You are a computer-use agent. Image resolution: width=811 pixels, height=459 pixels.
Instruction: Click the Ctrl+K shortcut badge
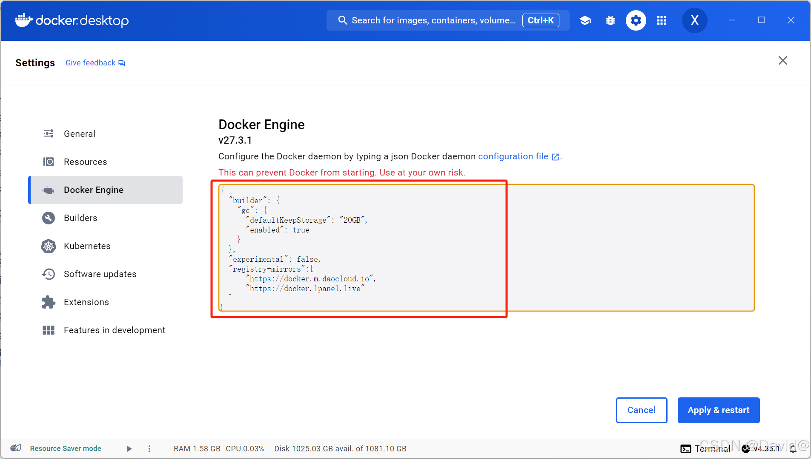click(541, 20)
